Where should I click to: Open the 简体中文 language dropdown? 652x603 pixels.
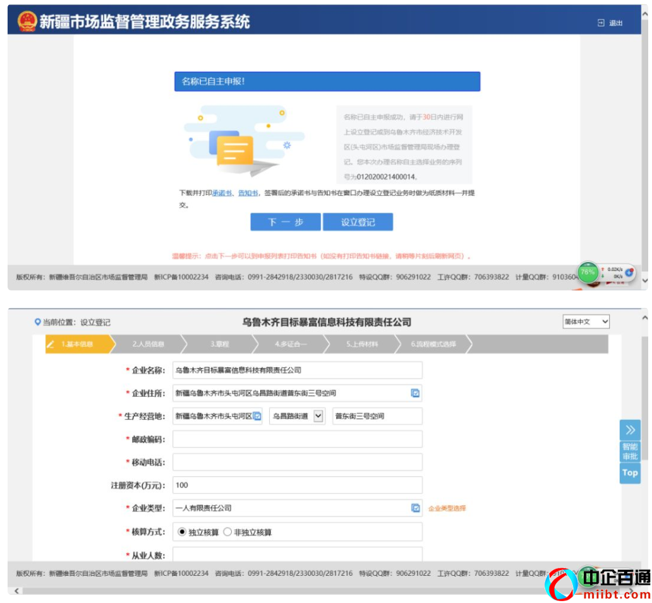point(588,322)
